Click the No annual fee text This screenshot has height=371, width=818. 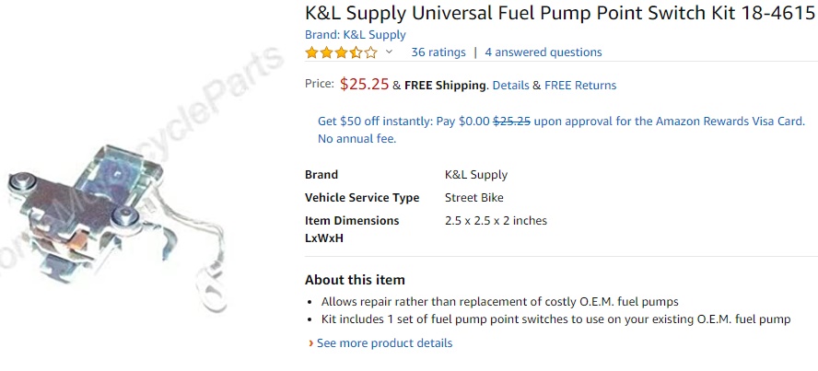(x=356, y=139)
